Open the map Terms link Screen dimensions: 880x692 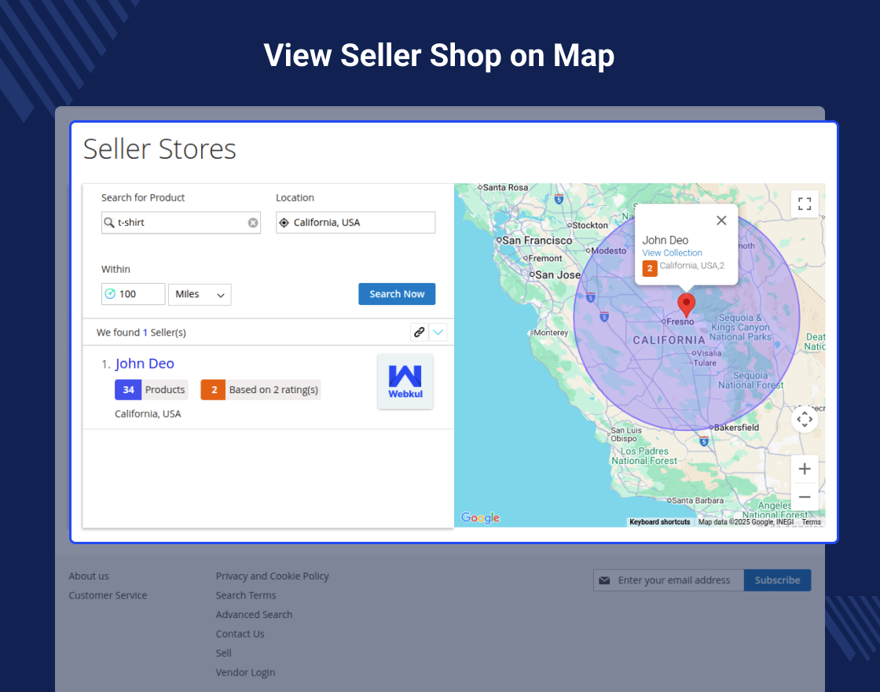[x=812, y=522]
